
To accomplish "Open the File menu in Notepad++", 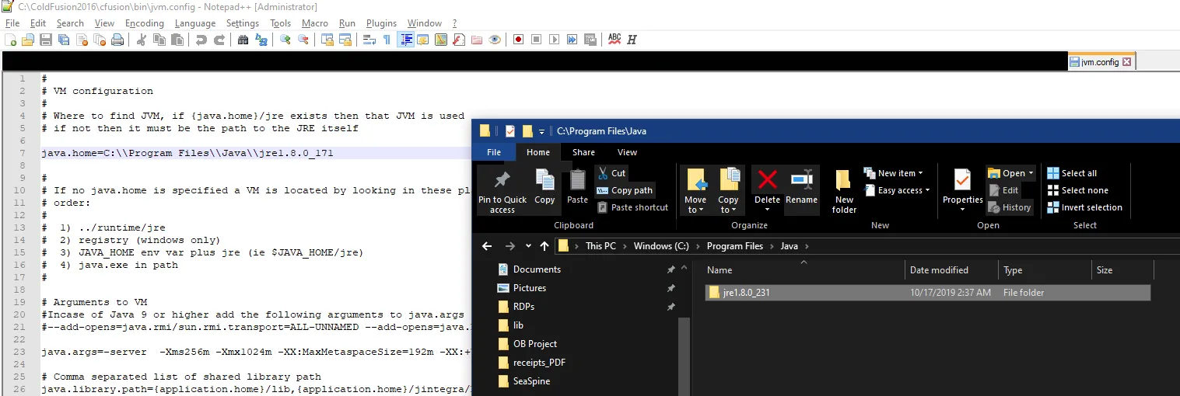I will pyautogui.click(x=12, y=23).
